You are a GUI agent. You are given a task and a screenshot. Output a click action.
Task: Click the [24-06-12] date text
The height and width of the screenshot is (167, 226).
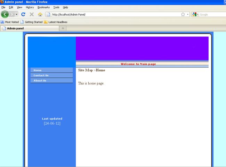[x=52, y=123]
